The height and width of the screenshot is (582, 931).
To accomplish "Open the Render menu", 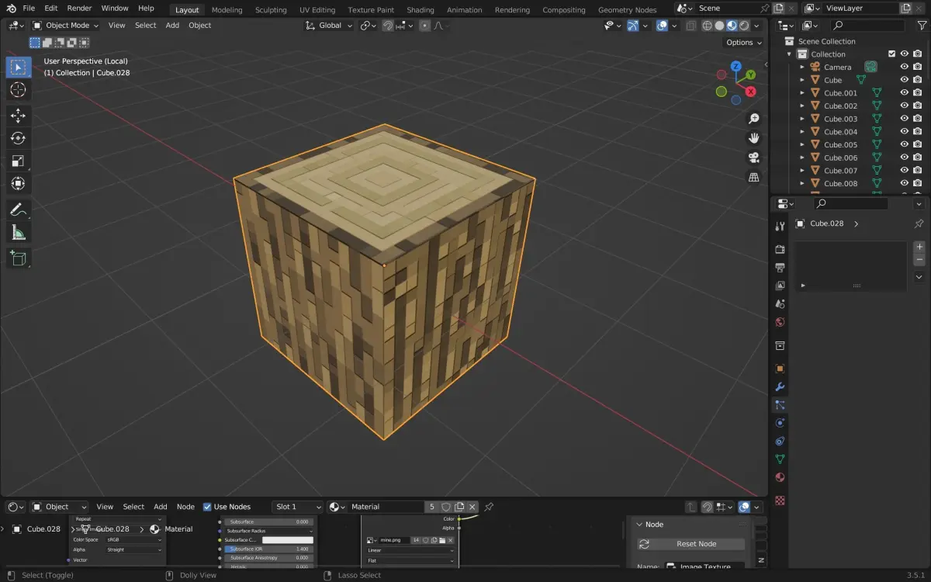I will pyautogui.click(x=79, y=8).
